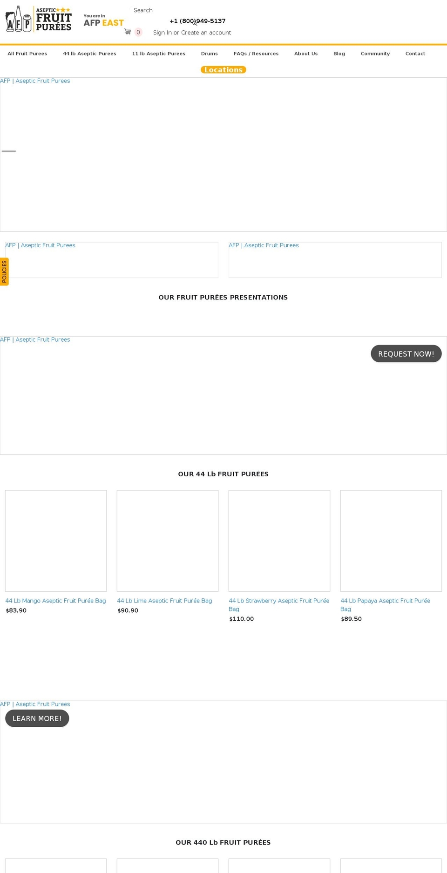Go to the Drums menu item
This screenshot has height=873, width=447.
pos(210,54)
